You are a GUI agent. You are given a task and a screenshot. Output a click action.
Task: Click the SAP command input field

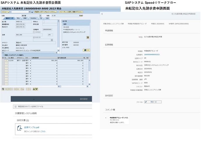click(x=20, y=12)
